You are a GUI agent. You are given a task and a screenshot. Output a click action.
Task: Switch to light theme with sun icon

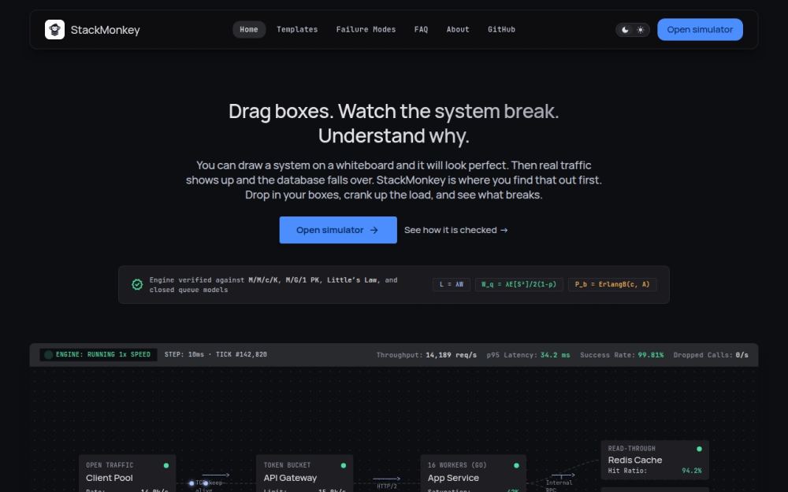(640, 30)
